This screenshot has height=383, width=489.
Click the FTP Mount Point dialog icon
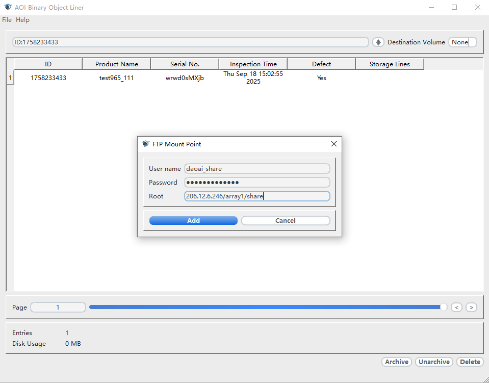pos(145,144)
